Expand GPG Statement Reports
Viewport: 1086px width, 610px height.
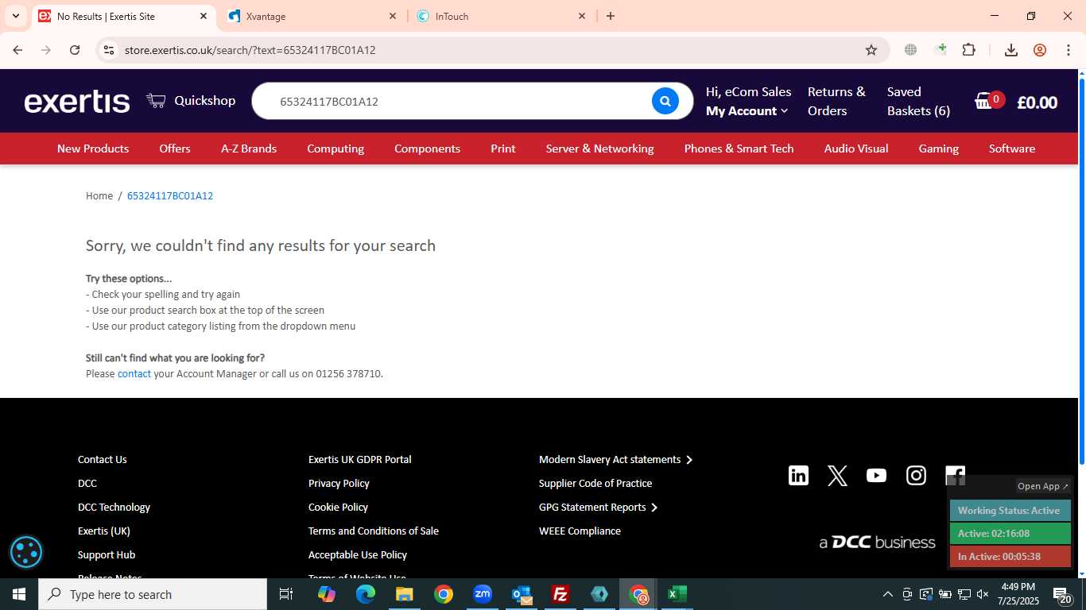pyautogui.click(x=598, y=507)
